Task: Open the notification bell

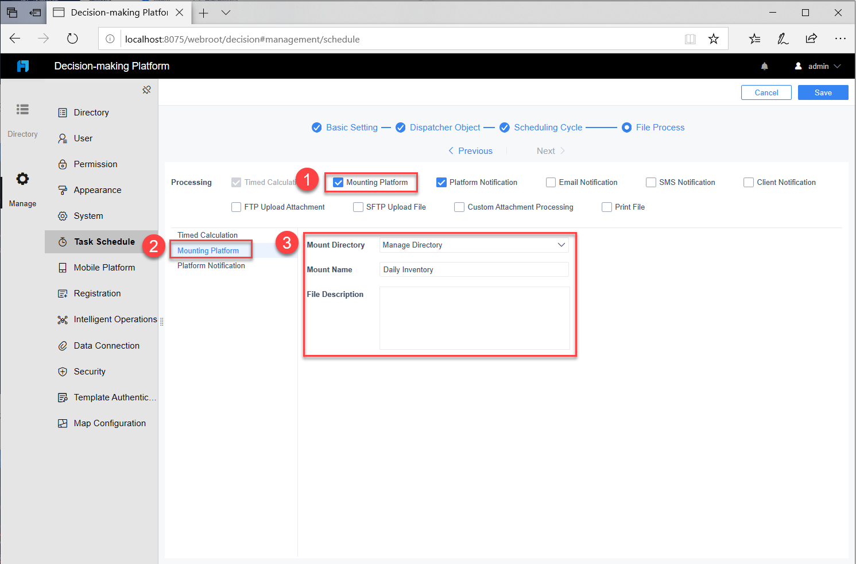Action: pyautogui.click(x=764, y=65)
